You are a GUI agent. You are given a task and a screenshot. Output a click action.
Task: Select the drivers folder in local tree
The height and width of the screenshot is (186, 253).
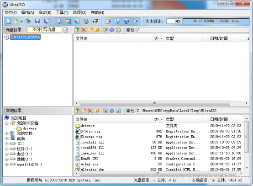[x=30, y=128]
